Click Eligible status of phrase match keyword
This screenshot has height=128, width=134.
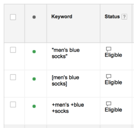113,55
